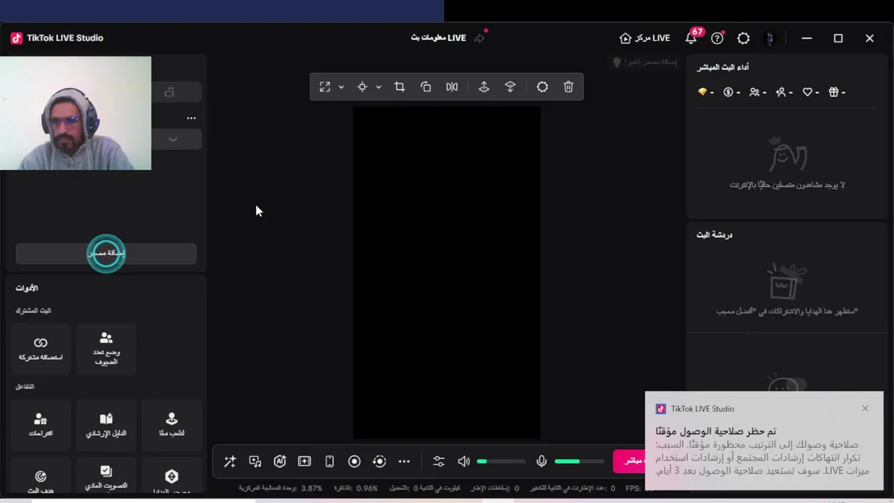Open notifications bell with 67 badge
The image size is (894, 503).
click(x=691, y=38)
